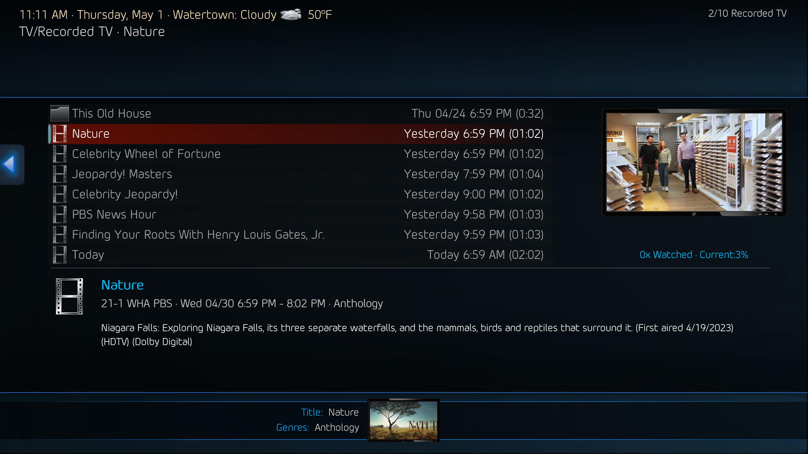Click the film icon next to Today
Image resolution: width=808 pixels, height=454 pixels.
pos(60,255)
